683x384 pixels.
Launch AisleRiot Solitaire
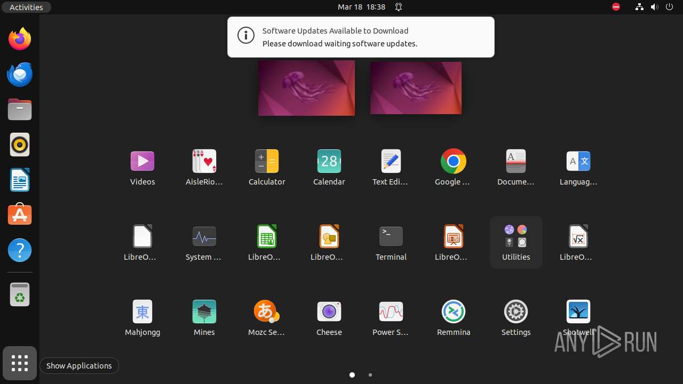pos(204,167)
